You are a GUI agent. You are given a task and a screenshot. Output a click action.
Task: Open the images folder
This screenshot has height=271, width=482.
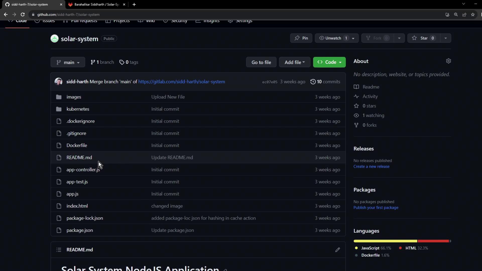[74, 97]
